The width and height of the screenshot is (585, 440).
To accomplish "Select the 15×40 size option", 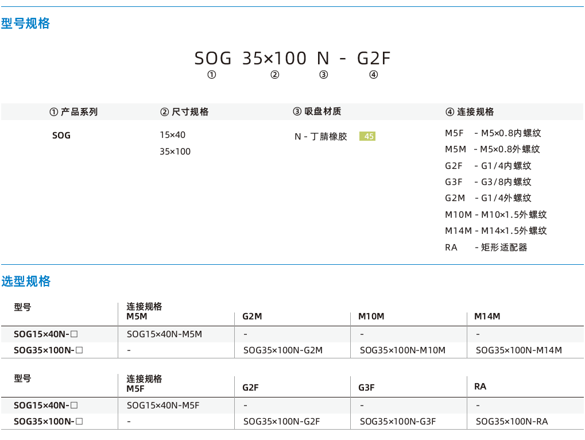I will click(x=172, y=135).
